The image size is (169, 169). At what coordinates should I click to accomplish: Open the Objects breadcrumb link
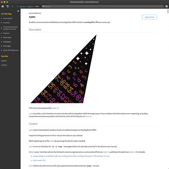pos(30,6)
